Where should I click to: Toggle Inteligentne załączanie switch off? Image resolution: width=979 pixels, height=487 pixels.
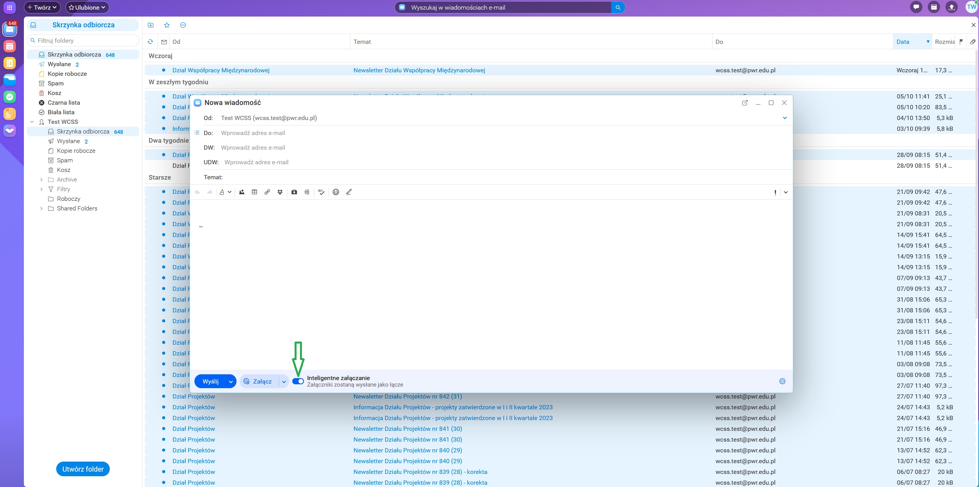(298, 381)
